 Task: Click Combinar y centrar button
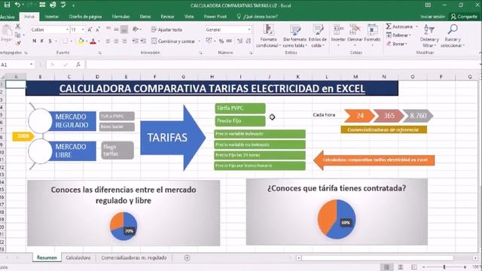[173, 41]
